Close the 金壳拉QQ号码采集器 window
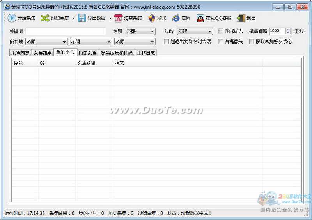 tap(302, 7)
